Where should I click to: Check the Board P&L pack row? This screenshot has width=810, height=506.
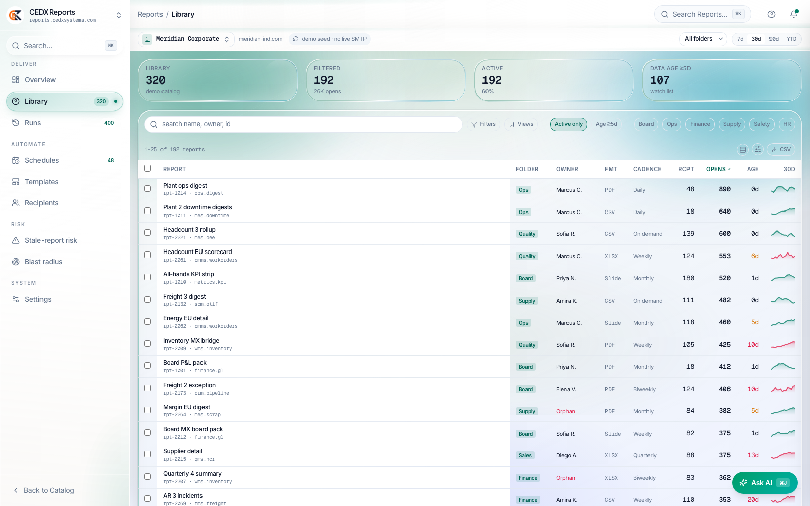[x=148, y=366]
